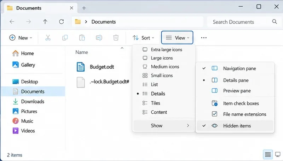This screenshot has height=161, width=283.
Task: Toggle Hidden items off
Action: (x=235, y=126)
